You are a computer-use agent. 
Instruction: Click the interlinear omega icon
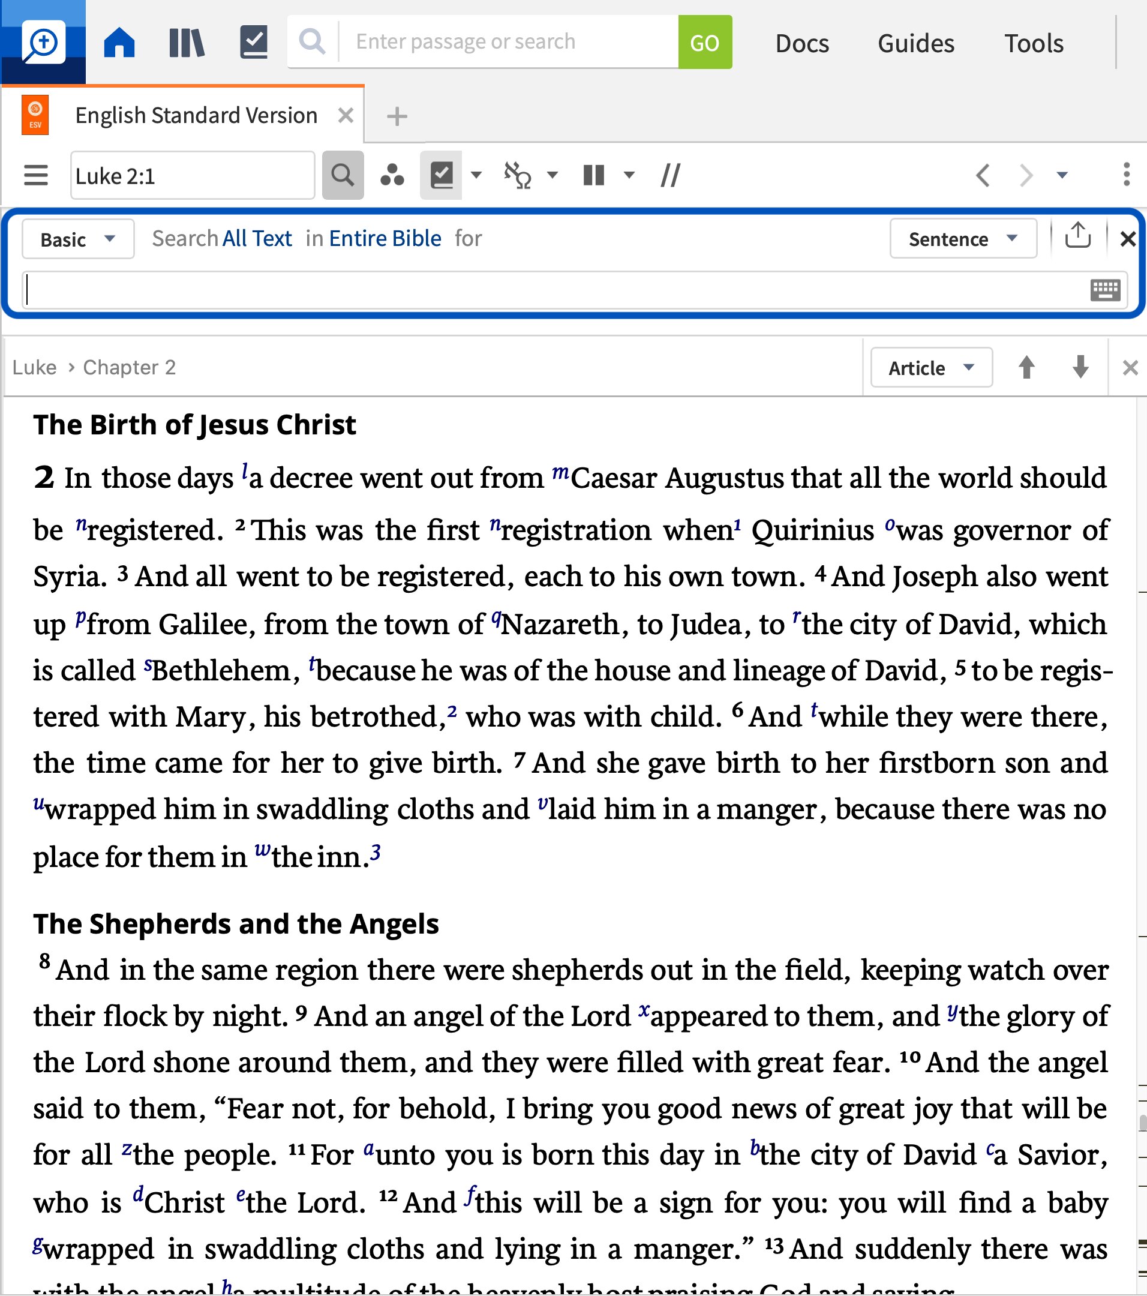point(517,176)
